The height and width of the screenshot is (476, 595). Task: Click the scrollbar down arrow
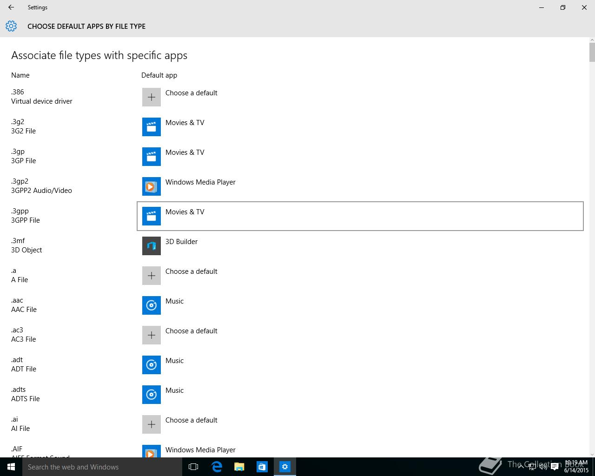click(x=592, y=454)
